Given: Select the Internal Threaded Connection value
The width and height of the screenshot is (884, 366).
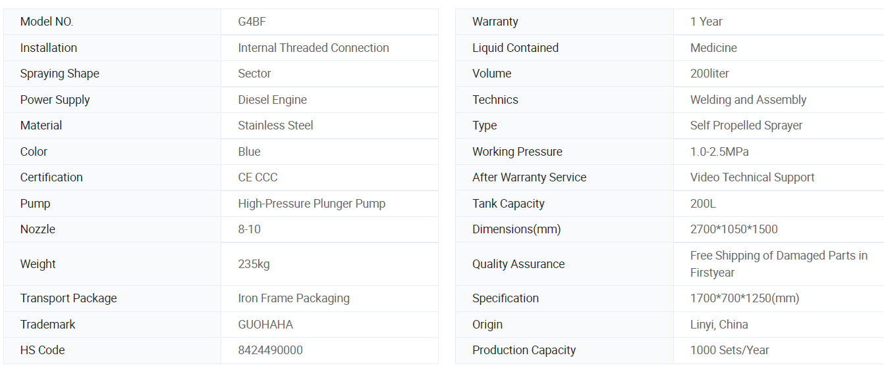Looking at the screenshot, I should click(x=313, y=48).
